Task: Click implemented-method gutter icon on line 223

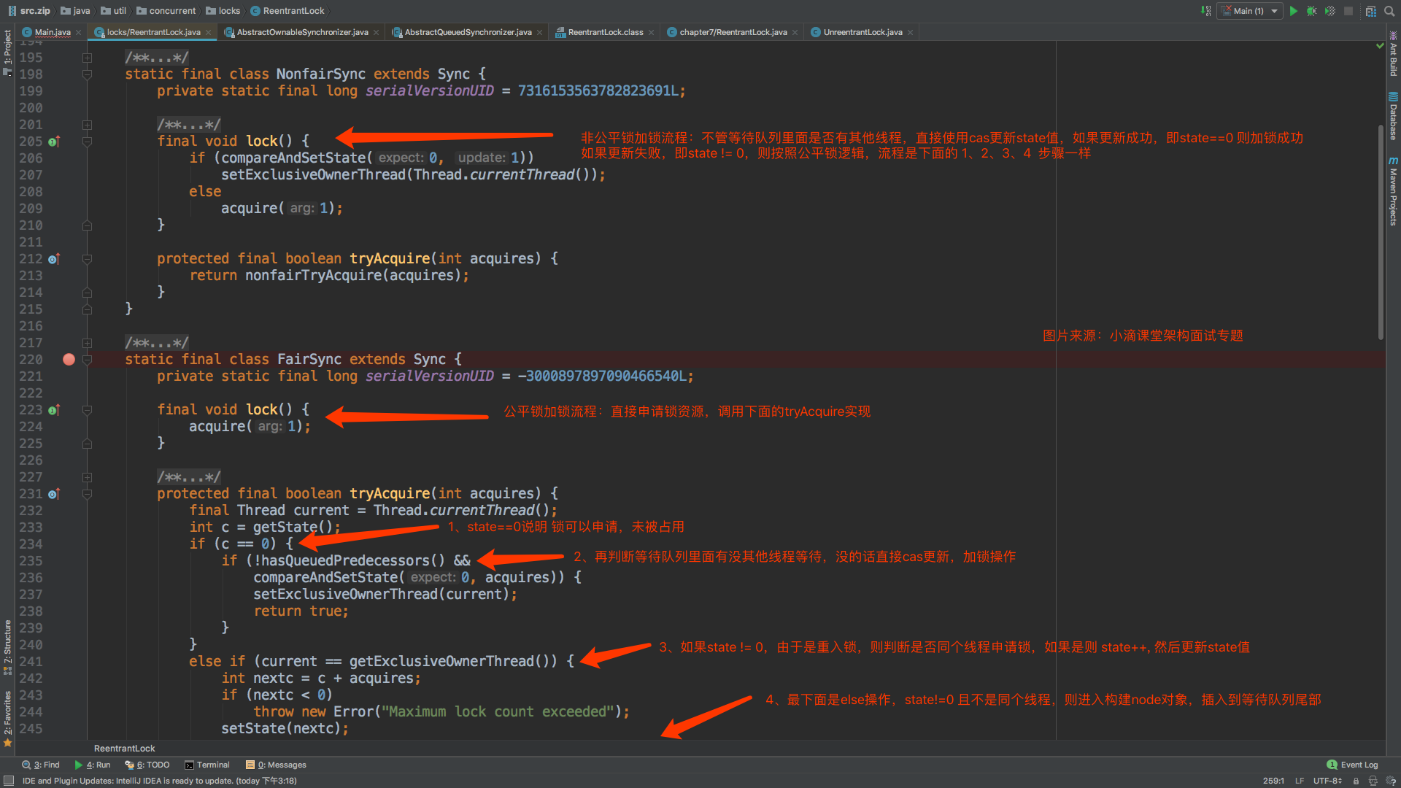Action: [x=53, y=410]
